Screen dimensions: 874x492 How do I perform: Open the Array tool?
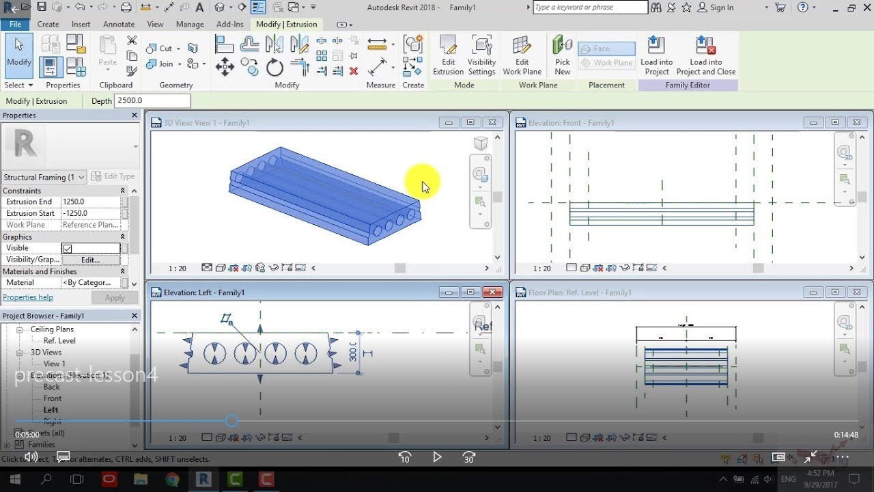[x=321, y=56]
